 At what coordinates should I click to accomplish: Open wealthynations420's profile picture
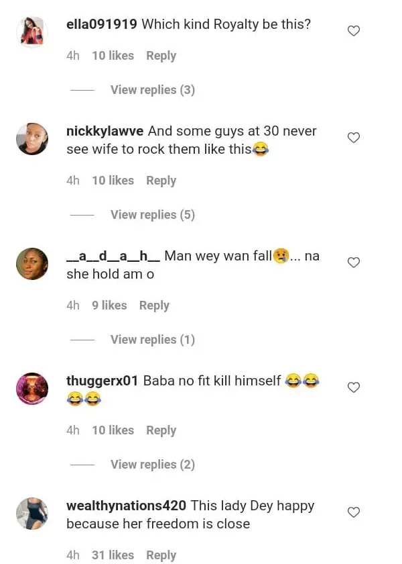[32, 514]
